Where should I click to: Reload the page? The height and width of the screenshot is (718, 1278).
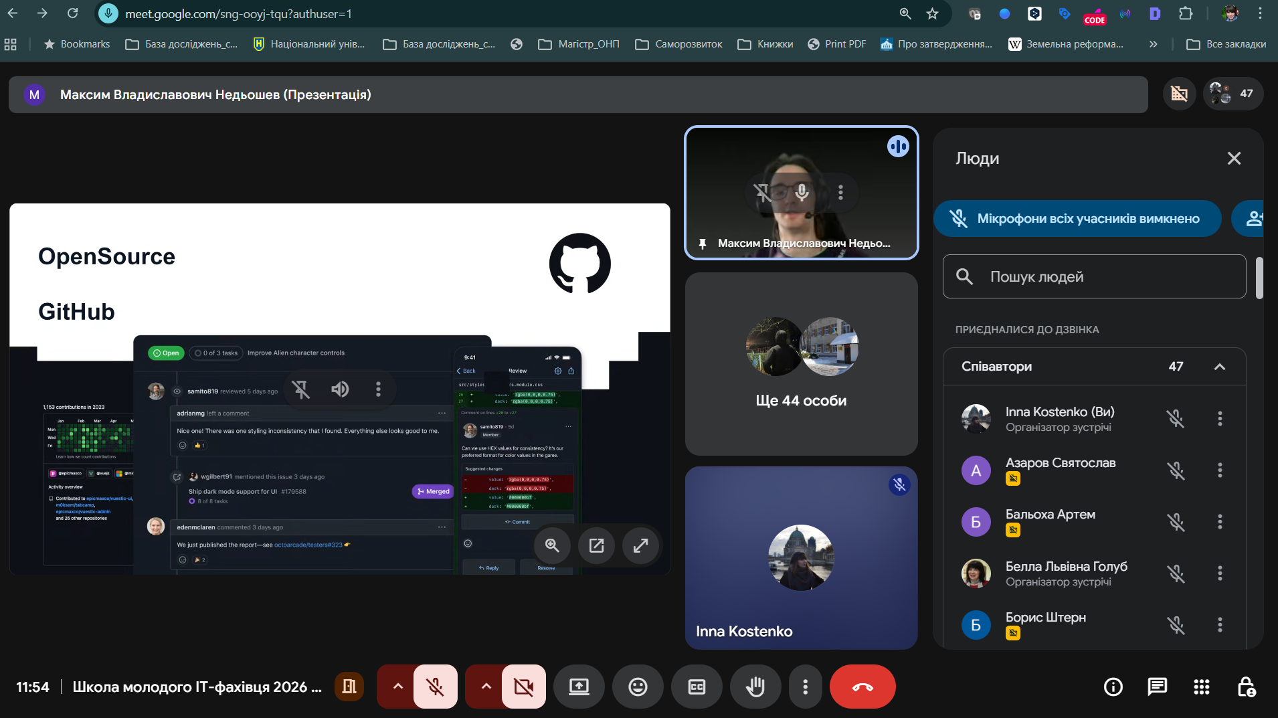(73, 13)
